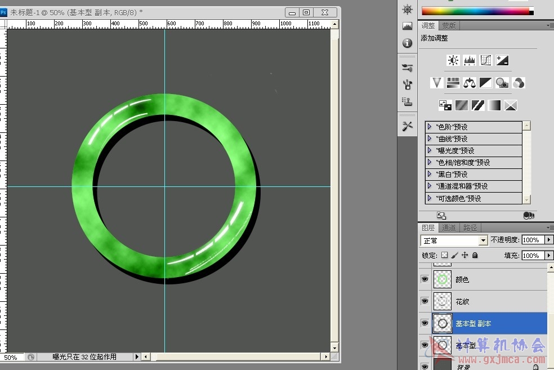This screenshot has width=554, height=370.
Task: Expand the "可选颜色"预设 list
Action: tap(429, 198)
